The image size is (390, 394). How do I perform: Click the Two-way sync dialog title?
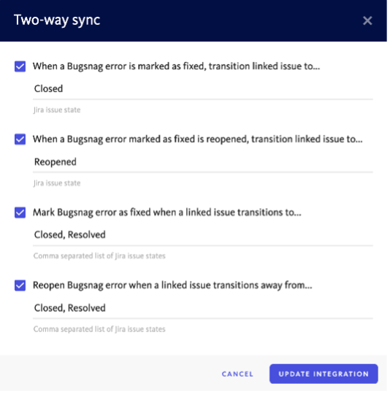[x=57, y=20]
